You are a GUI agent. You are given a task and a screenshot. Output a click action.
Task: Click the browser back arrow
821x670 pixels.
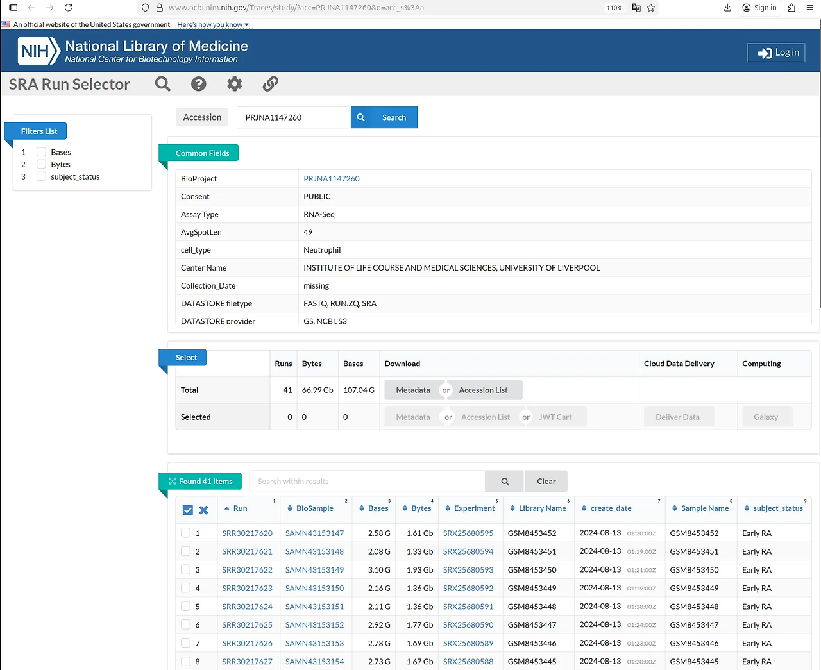click(x=31, y=8)
